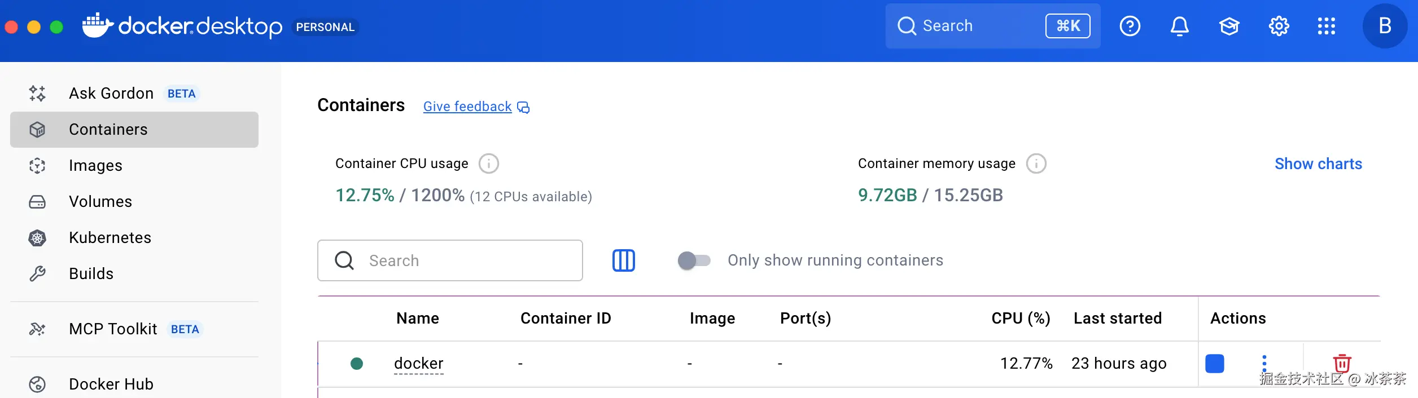Viewport: 1418px width, 398px height.
Task: Open the B account avatar menu
Action: [1384, 26]
